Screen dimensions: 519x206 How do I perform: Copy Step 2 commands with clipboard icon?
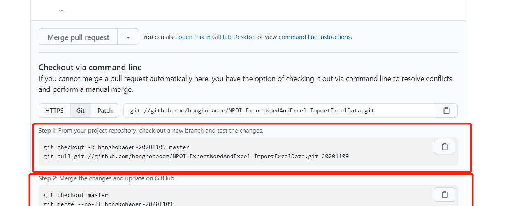click(x=445, y=194)
